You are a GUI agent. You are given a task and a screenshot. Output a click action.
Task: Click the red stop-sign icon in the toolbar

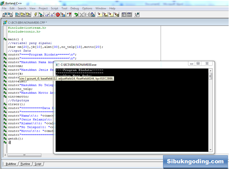point(58,14)
